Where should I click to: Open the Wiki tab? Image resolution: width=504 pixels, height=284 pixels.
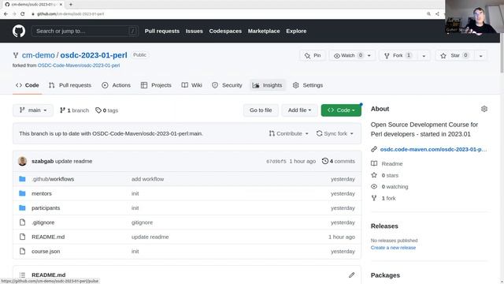[x=192, y=85]
